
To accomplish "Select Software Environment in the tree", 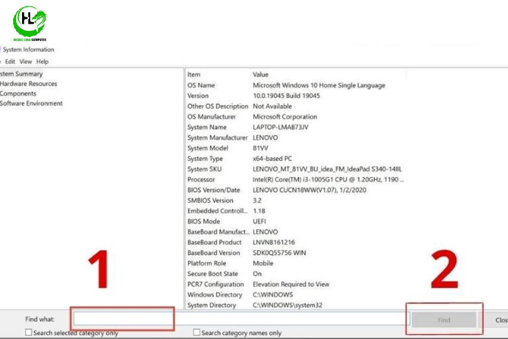I will (x=31, y=103).
